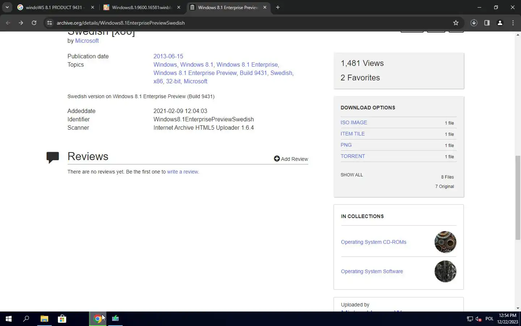Open Chrome downloads icon
Screen dimensions: 521x326
coord(474,23)
